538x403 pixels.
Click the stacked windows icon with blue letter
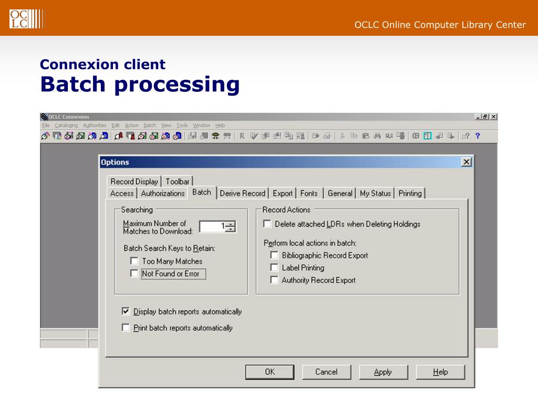pyautogui.click(x=57, y=136)
